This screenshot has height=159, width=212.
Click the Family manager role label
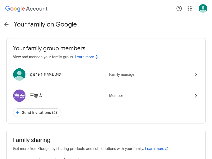[122, 74]
